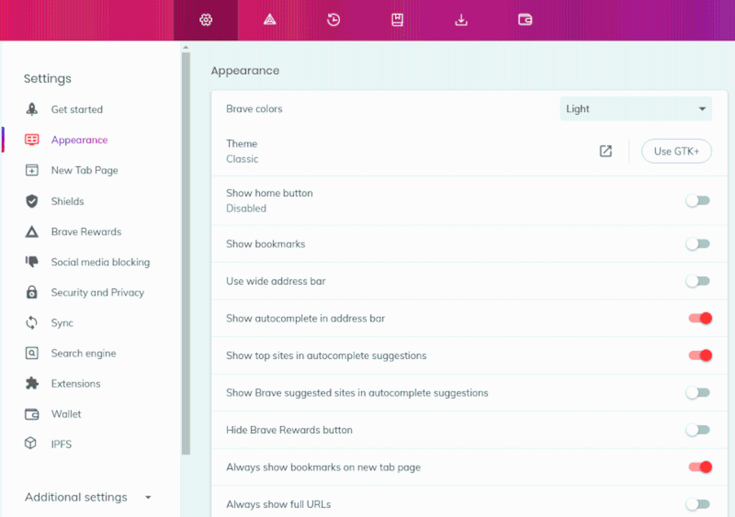
Task: Click the Search engine magnifier icon
Action: [x=32, y=353]
